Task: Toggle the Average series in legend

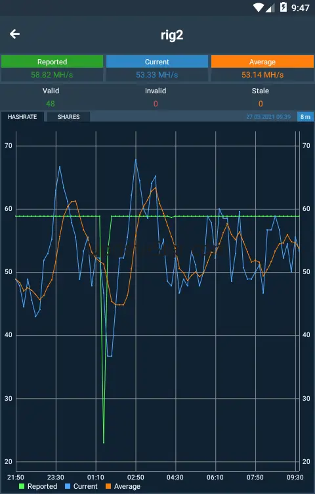Action: [x=123, y=486]
